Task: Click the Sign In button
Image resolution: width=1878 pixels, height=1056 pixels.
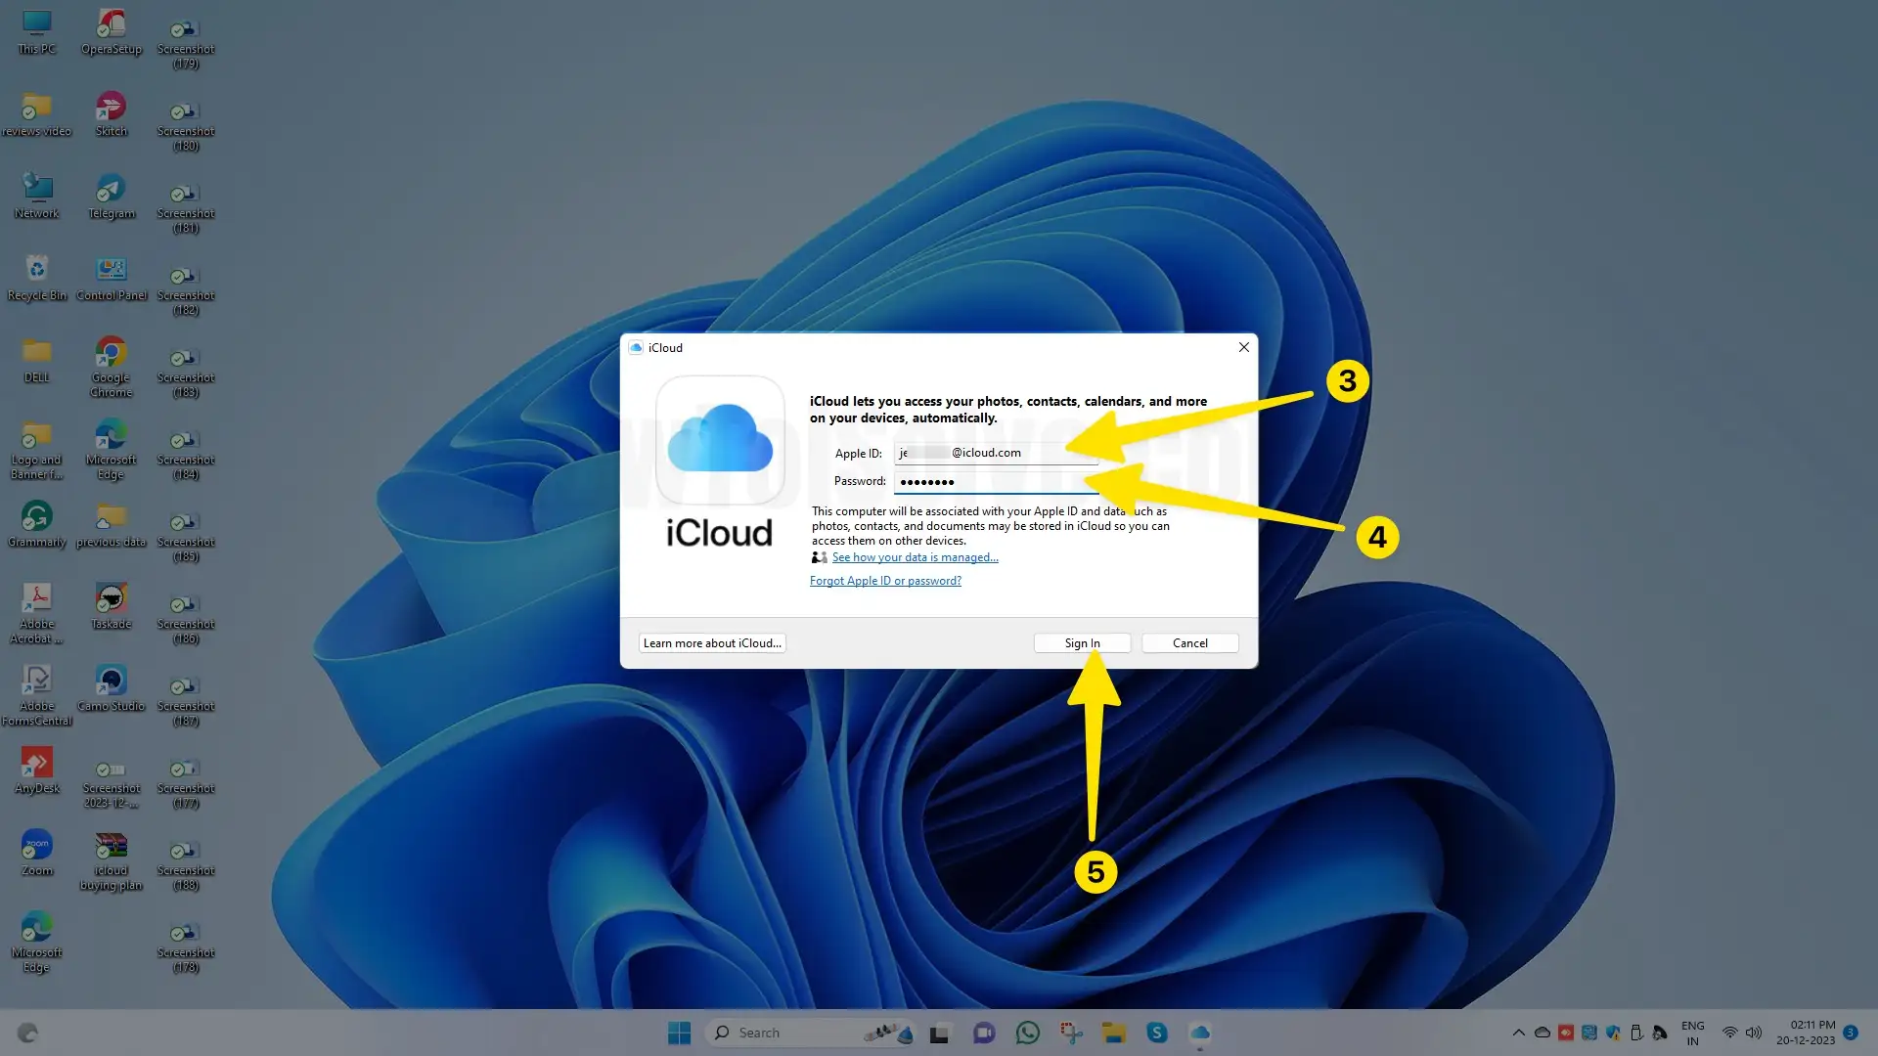Action: (x=1082, y=642)
